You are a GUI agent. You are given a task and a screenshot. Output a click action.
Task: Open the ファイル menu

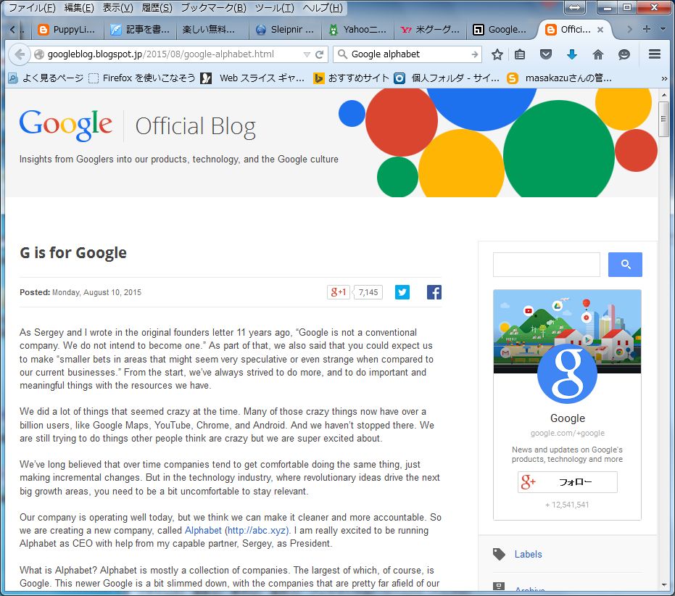[31, 8]
